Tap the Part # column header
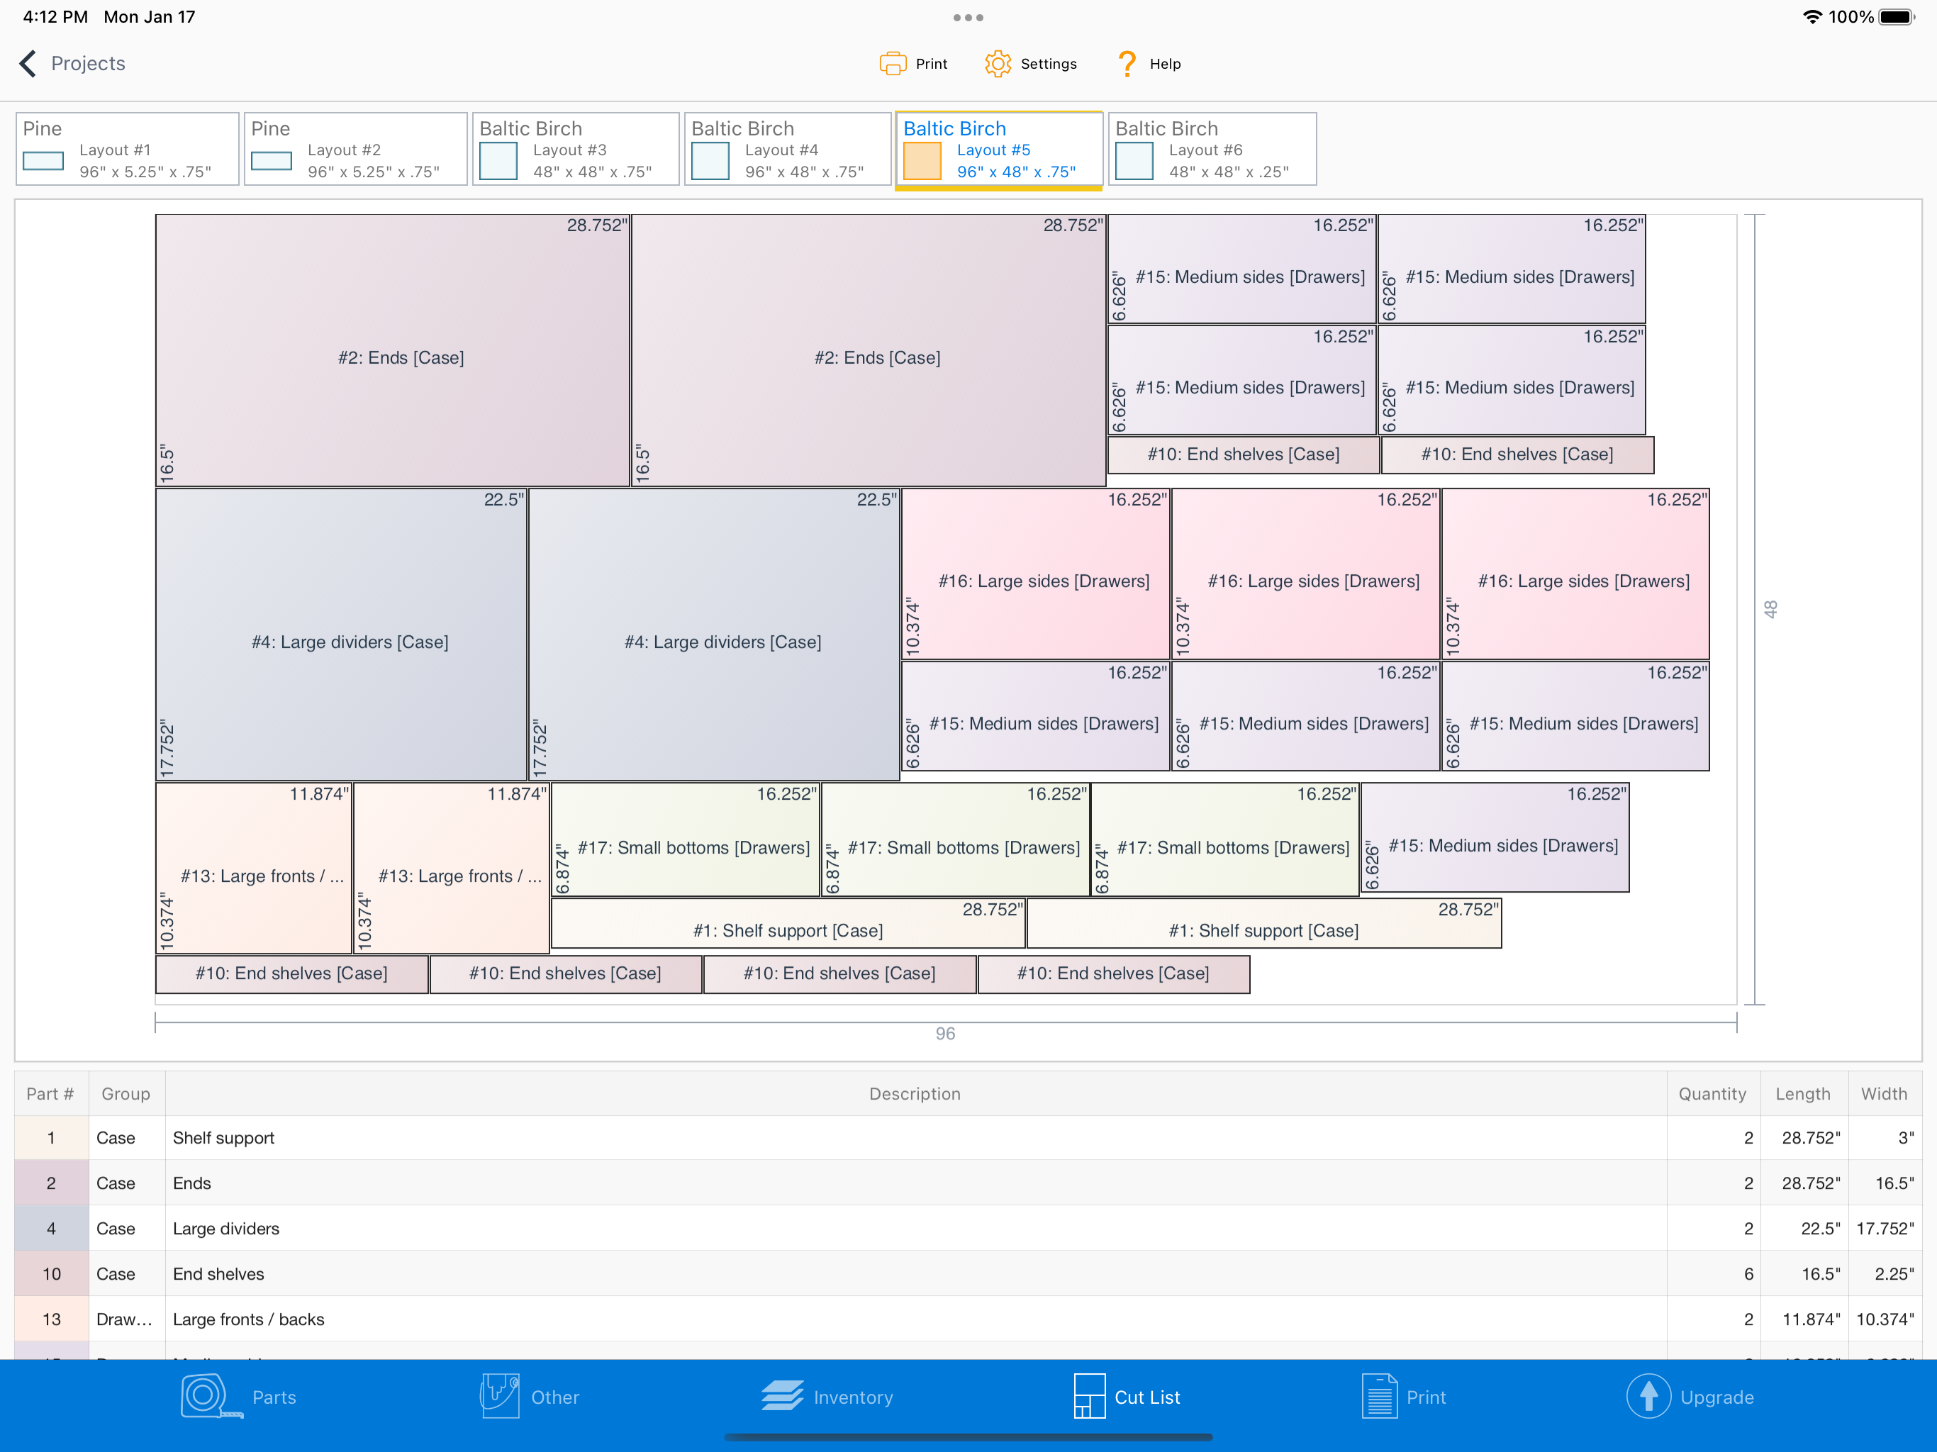Screen dimensions: 1937x1452 click(51, 1094)
